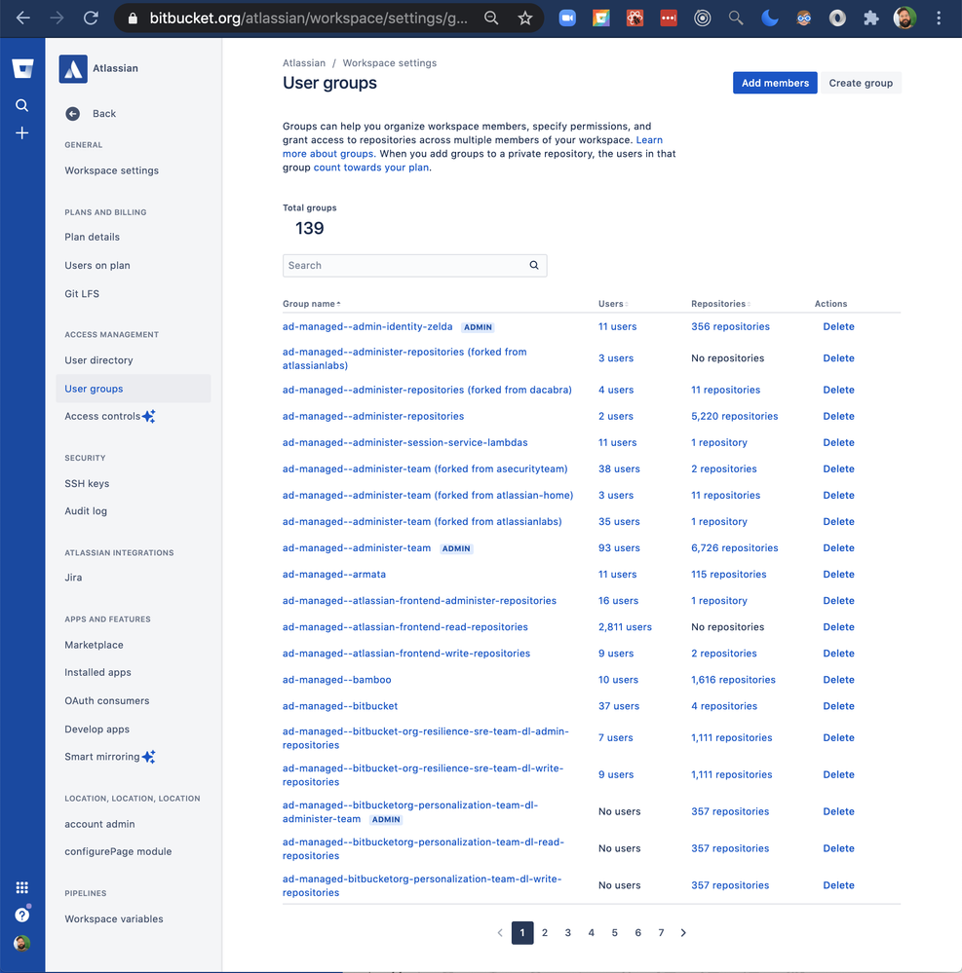
Task: Click the group Search input field
Action: coord(415,265)
